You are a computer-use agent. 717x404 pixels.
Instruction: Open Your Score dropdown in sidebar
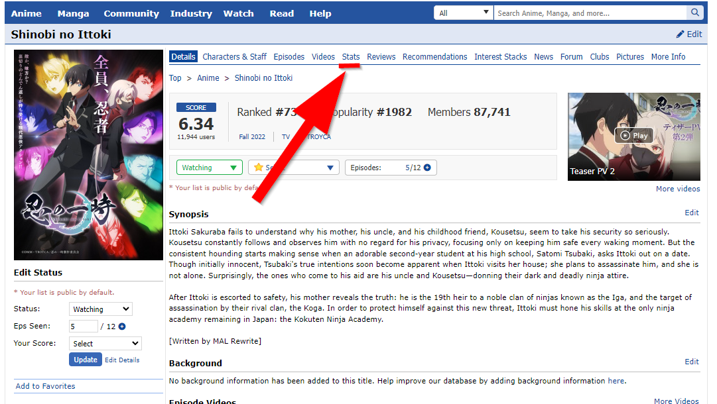[x=105, y=344]
